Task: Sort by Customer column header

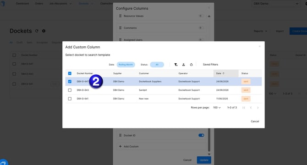Action: coord(144,73)
